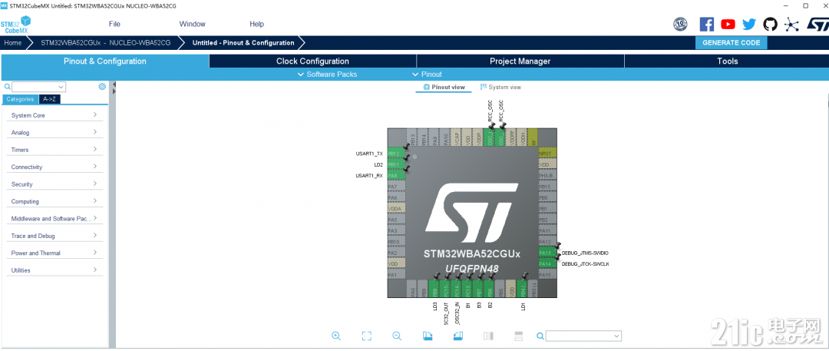Switch to the Clock Configuration tab
The width and height of the screenshot is (829, 351).
point(312,61)
